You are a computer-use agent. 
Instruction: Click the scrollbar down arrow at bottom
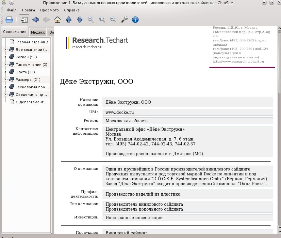(x=279, y=231)
